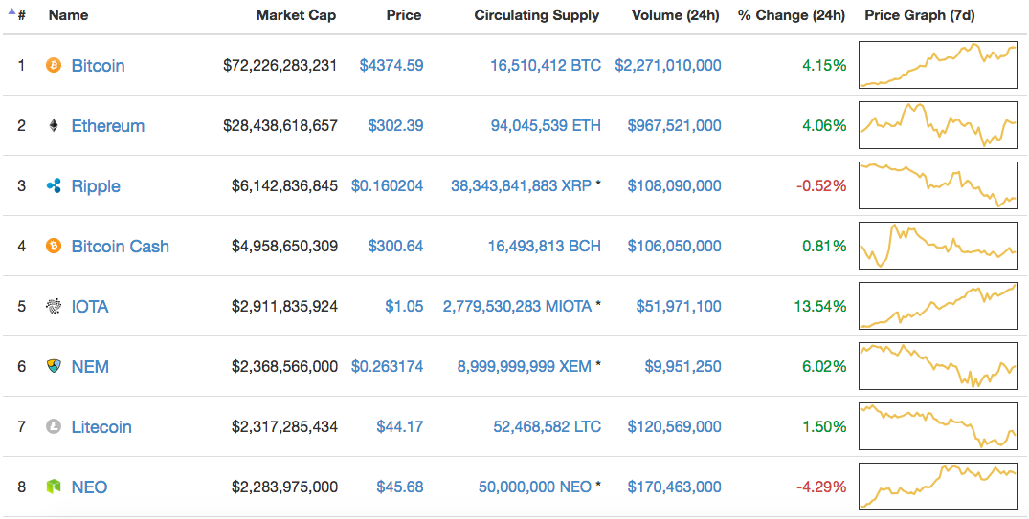Click IOTA volume $51,971,100

[679, 307]
